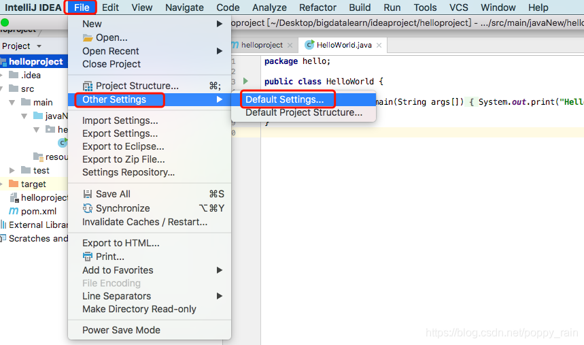Screen dimensions: 584x345
Task: Click Project Structure icon in menu
Action: click(88, 86)
